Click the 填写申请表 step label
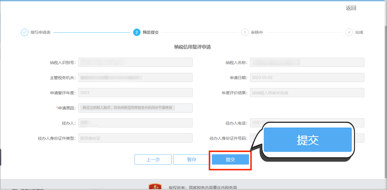This screenshot has height=190, width=387. [x=41, y=33]
